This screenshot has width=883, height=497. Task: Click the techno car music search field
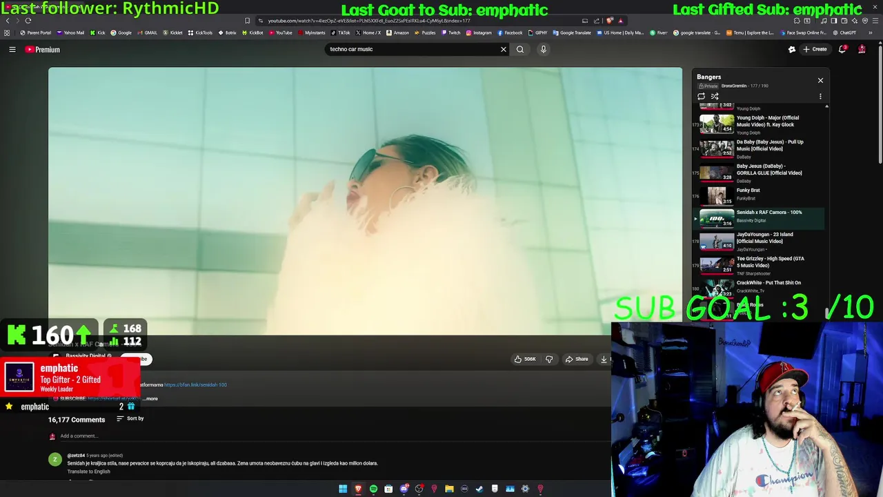413,49
